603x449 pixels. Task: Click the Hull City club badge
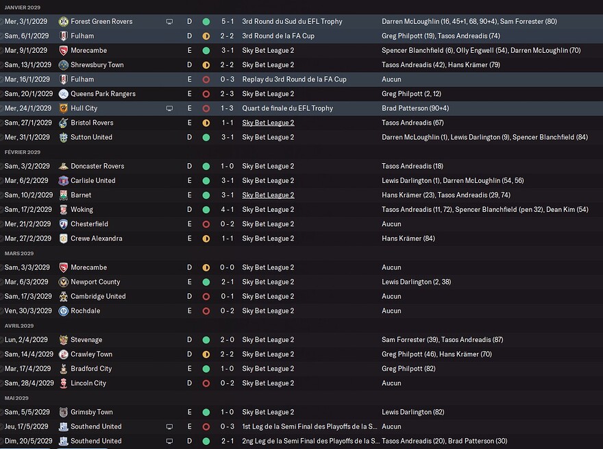pyautogui.click(x=64, y=108)
